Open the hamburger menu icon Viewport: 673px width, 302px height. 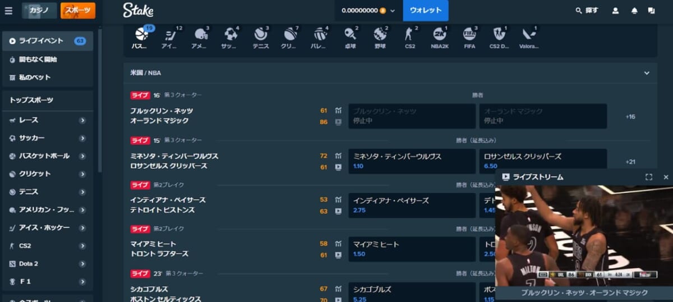tap(8, 11)
